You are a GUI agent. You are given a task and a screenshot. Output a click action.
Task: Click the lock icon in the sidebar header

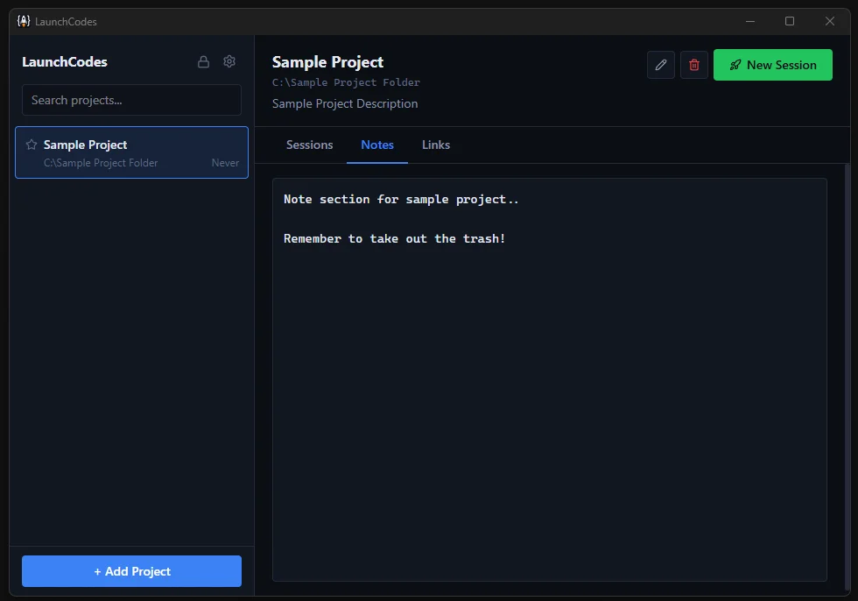pyautogui.click(x=203, y=61)
